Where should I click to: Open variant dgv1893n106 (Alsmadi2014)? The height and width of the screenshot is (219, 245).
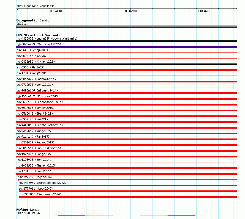(x=37, y=90)
